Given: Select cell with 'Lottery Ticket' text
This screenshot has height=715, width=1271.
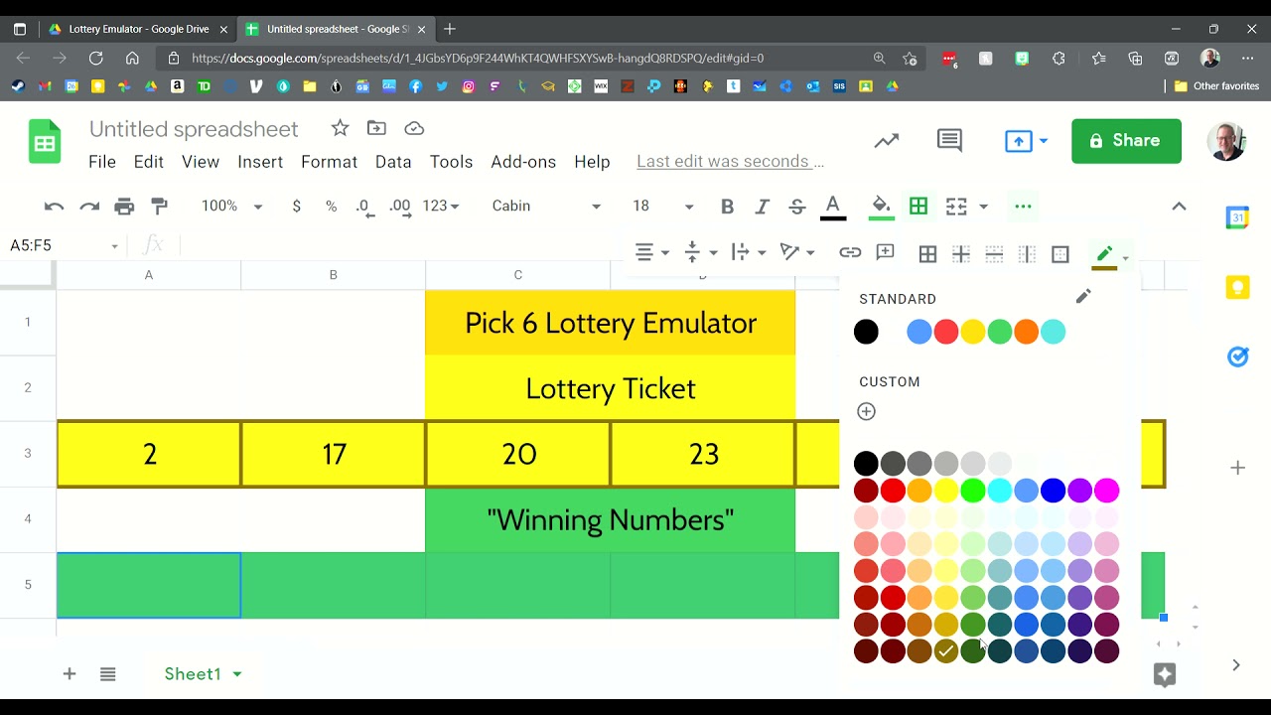Looking at the screenshot, I should coord(610,388).
